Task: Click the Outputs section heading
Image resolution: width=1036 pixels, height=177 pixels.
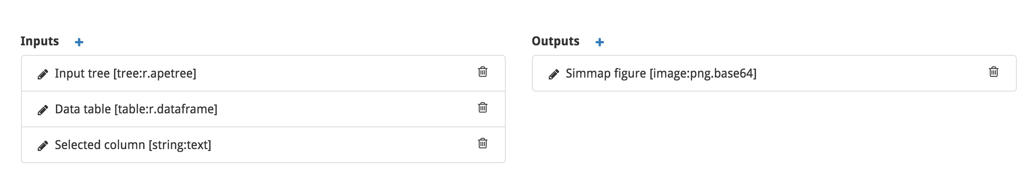Action: [x=556, y=41]
